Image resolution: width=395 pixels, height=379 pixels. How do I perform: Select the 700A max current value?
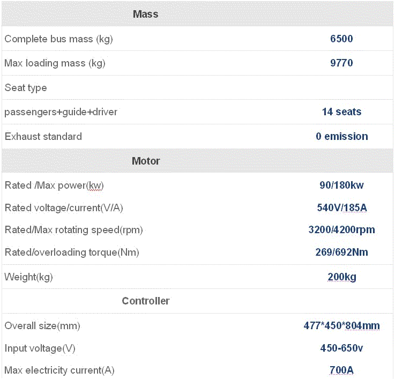coord(341,370)
